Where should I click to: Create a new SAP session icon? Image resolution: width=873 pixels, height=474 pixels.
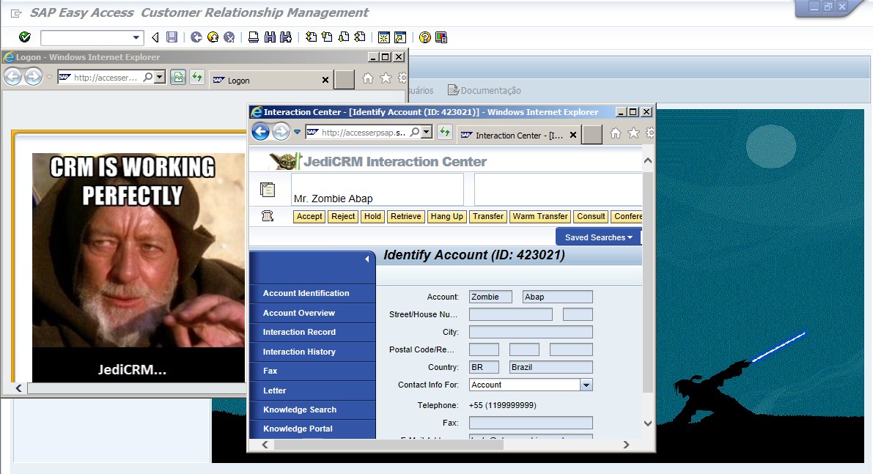point(383,37)
